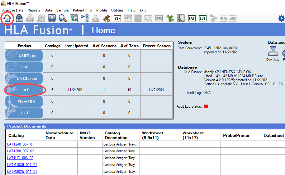Open the binoculars find icon
Image resolution: width=285 pixels, height=175 pixels.
19,18
